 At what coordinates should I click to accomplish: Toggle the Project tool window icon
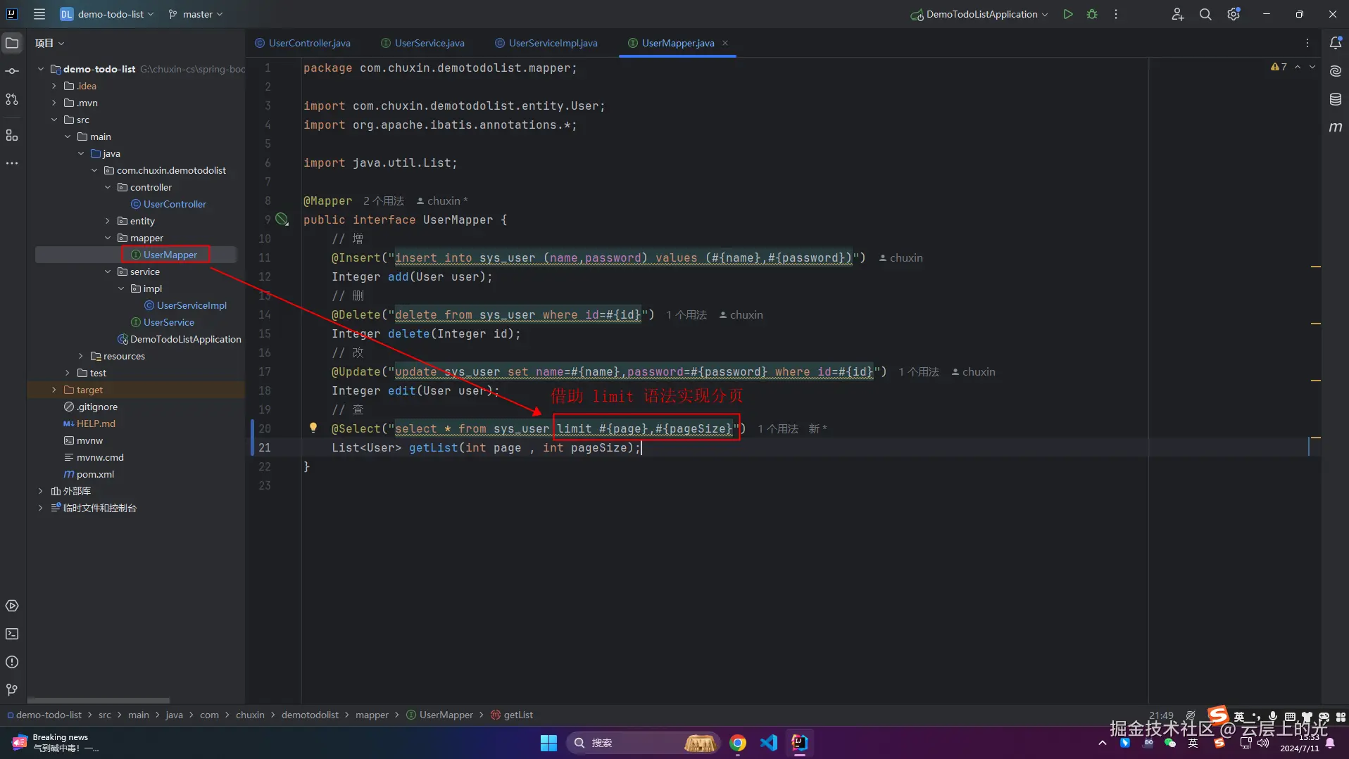(12, 43)
